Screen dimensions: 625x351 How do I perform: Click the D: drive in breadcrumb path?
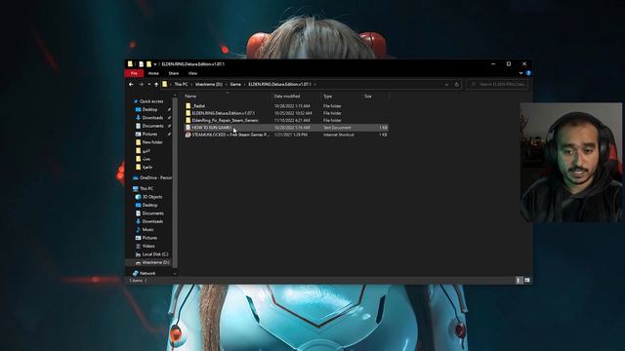coord(208,85)
